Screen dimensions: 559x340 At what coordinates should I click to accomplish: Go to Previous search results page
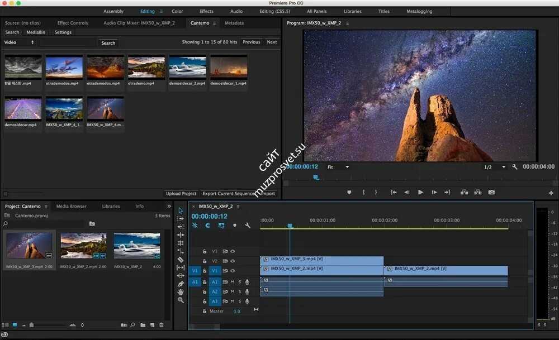(252, 42)
